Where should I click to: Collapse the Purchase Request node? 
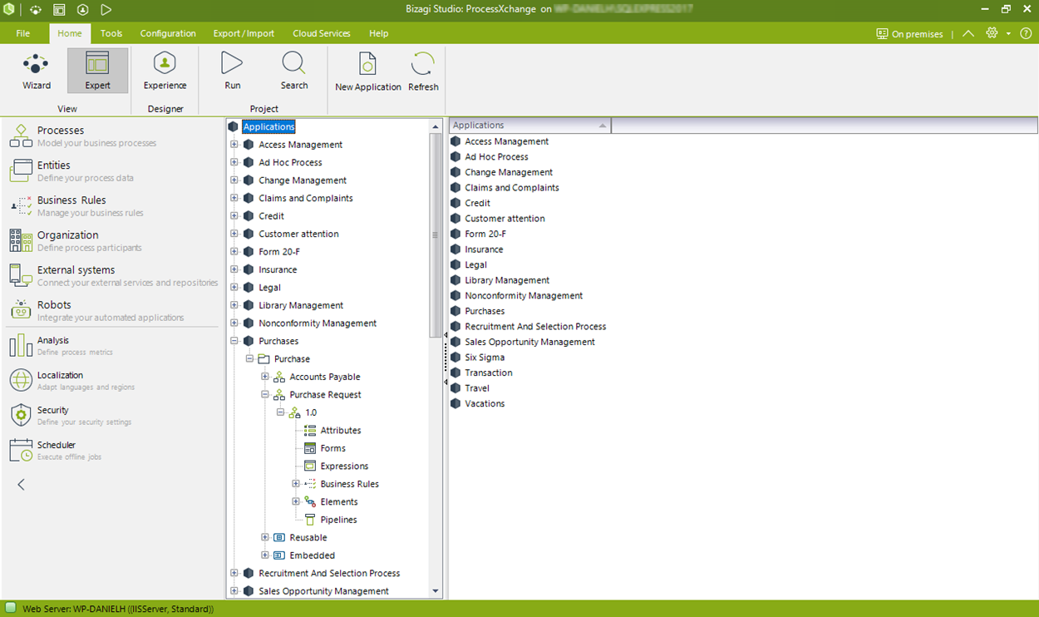click(265, 394)
